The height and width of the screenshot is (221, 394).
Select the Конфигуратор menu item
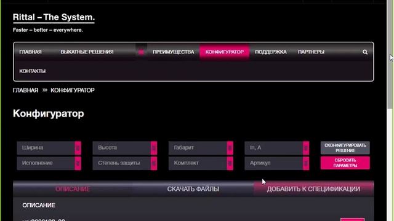[224, 52]
